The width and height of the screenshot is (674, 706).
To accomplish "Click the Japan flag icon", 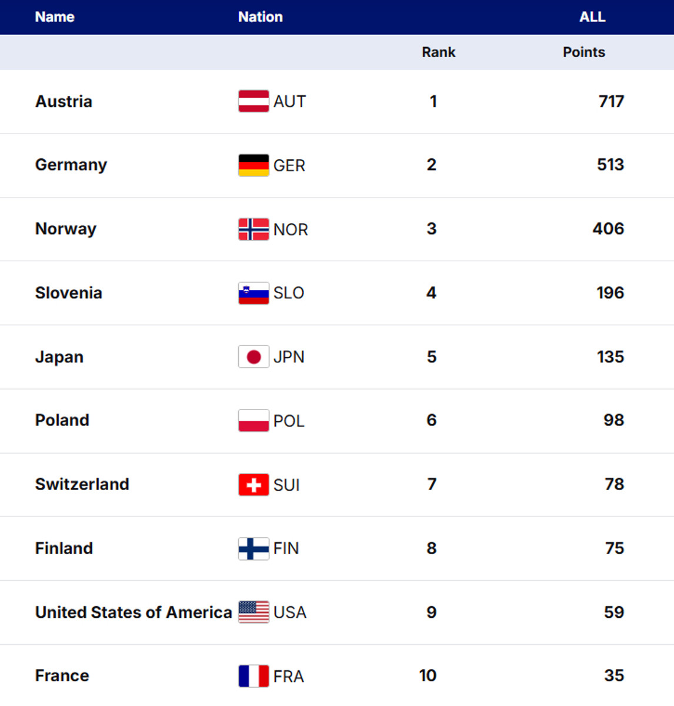I will point(253,357).
